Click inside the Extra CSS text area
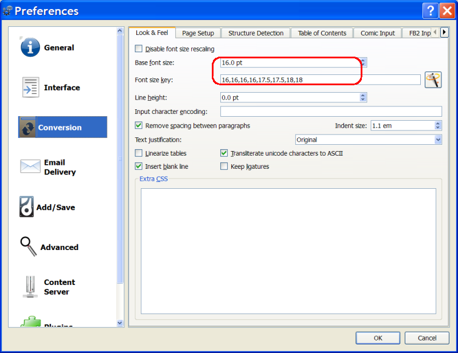The width and height of the screenshot is (458, 353). point(289,251)
